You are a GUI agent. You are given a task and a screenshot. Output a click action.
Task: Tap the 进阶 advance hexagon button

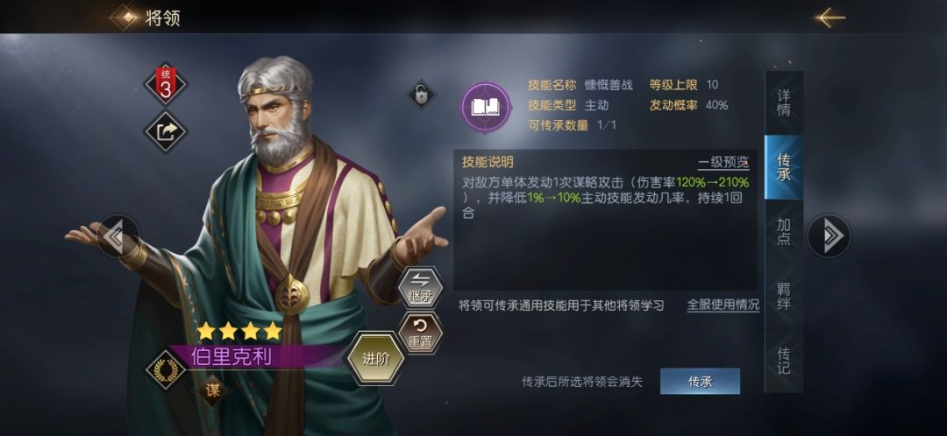[x=375, y=358]
